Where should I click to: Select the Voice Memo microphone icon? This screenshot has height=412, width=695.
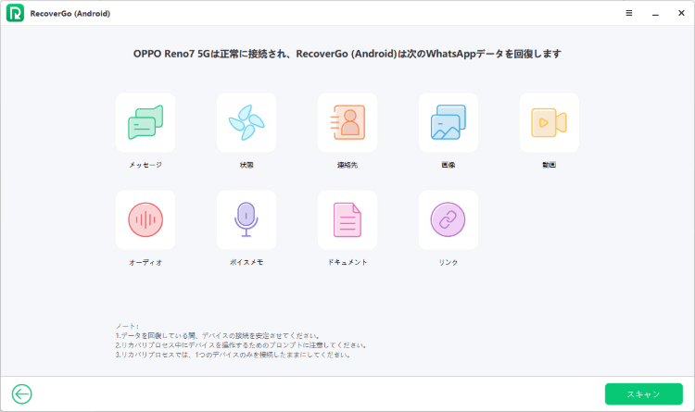[246, 219]
